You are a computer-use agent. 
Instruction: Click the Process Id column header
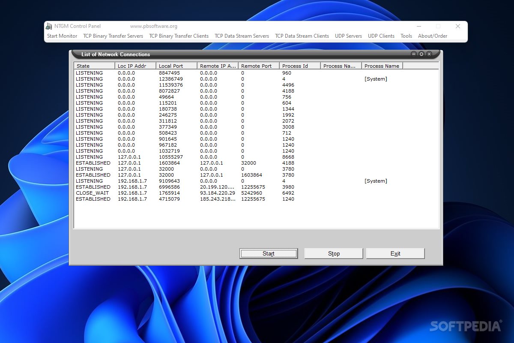(x=300, y=66)
